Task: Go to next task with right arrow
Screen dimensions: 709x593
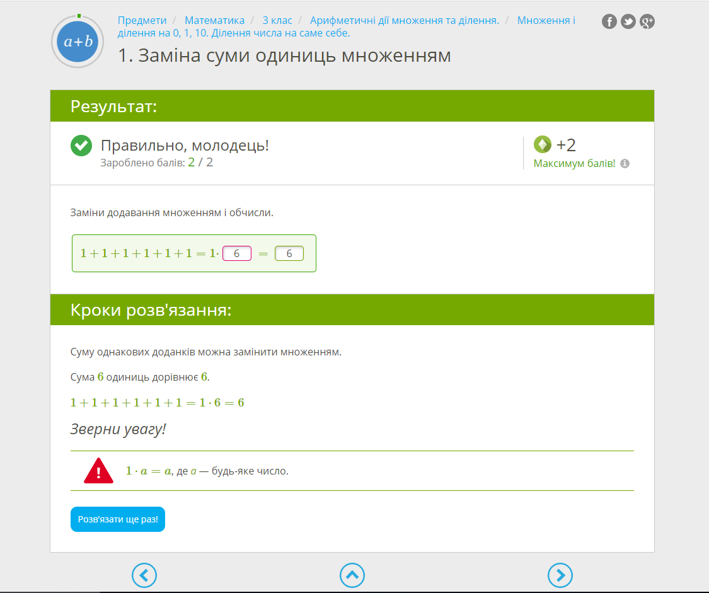Action: [560, 575]
